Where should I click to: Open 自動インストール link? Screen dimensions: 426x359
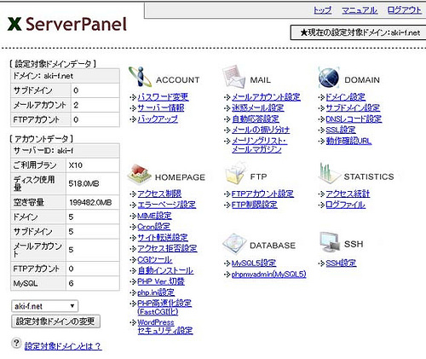[165, 270]
